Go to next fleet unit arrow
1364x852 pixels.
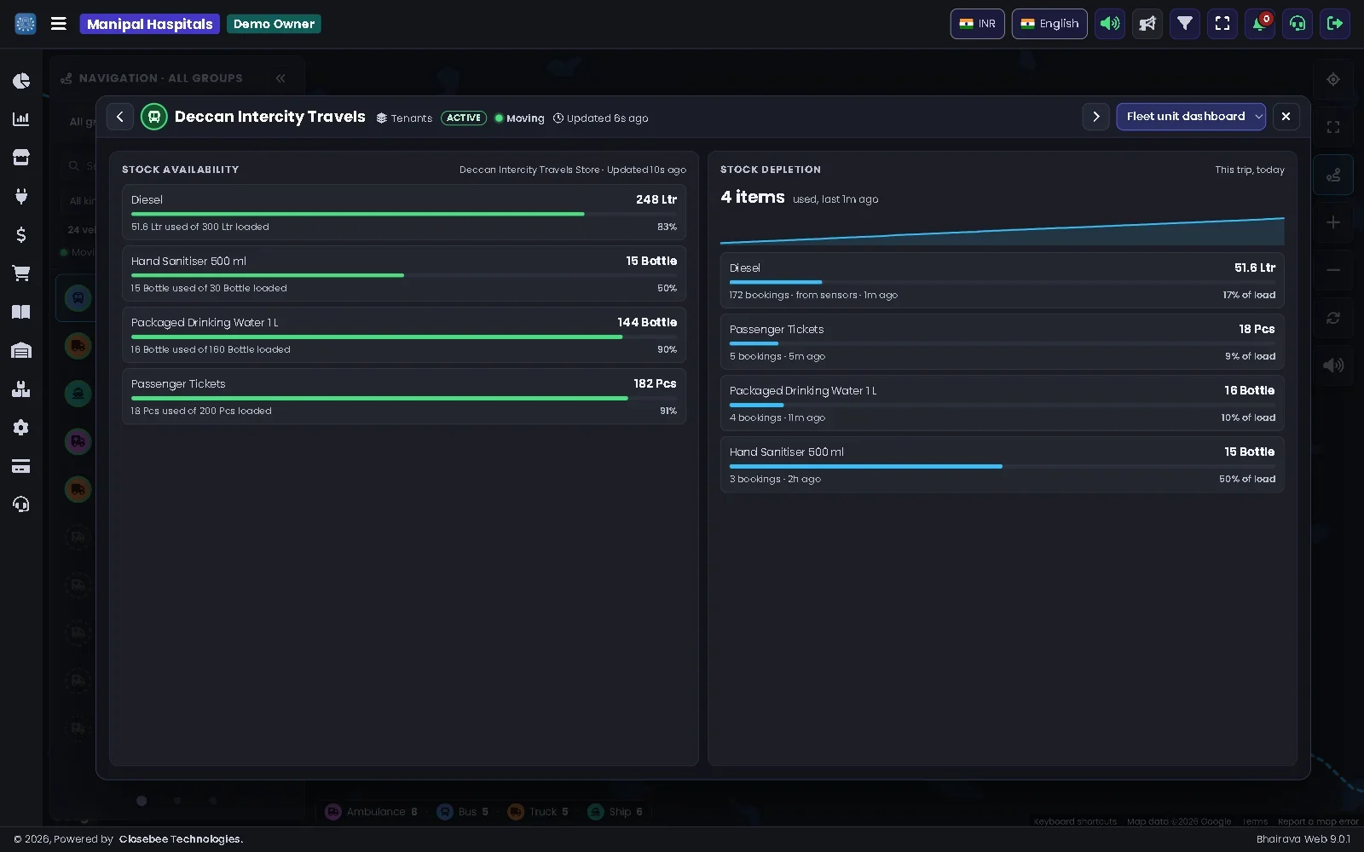tap(1096, 117)
